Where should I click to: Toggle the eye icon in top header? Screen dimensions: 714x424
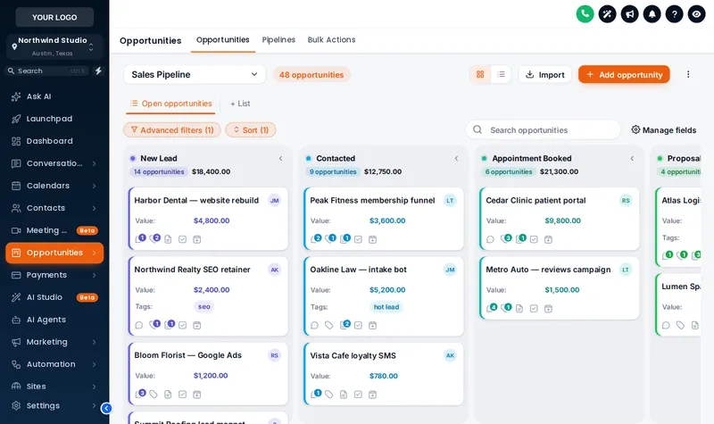pyautogui.click(x=696, y=14)
